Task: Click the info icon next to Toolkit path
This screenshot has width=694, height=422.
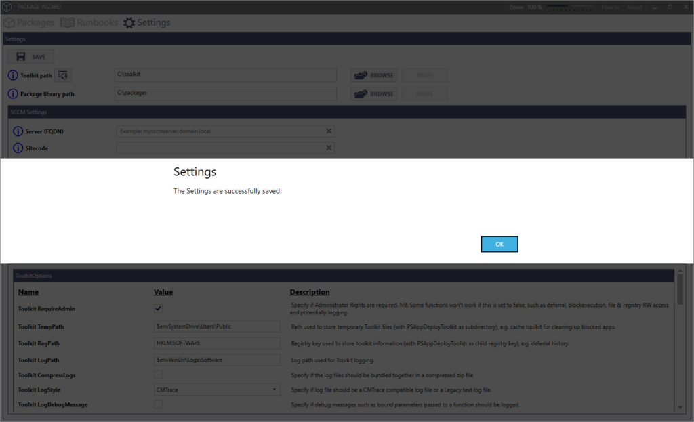Action: [x=13, y=75]
